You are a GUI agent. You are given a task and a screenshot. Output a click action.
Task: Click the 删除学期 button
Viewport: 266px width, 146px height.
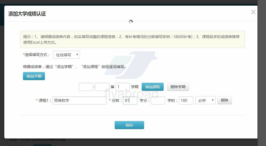click(178, 87)
